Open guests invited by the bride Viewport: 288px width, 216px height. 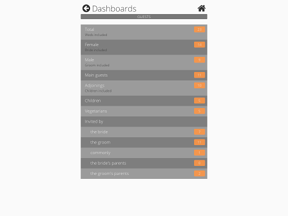pyautogui.click(x=144, y=132)
